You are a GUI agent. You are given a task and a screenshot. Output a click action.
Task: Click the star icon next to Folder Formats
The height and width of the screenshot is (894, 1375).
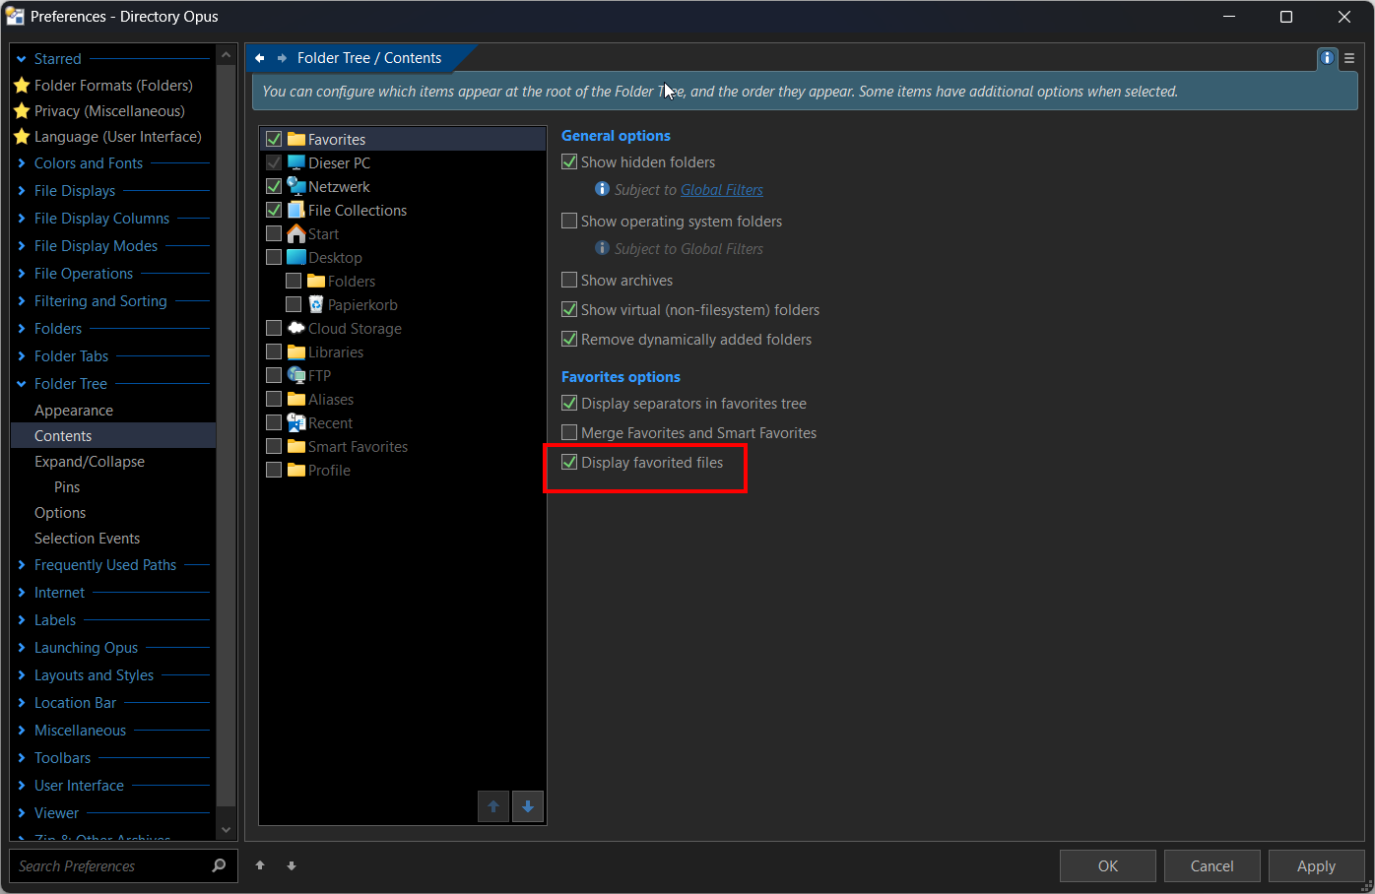point(22,86)
